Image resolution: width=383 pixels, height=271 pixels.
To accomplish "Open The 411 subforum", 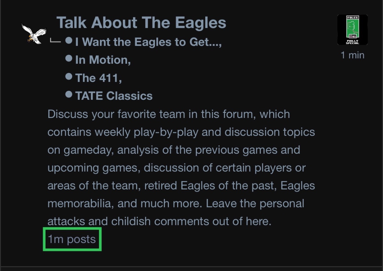I will pyautogui.click(x=98, y=78).
